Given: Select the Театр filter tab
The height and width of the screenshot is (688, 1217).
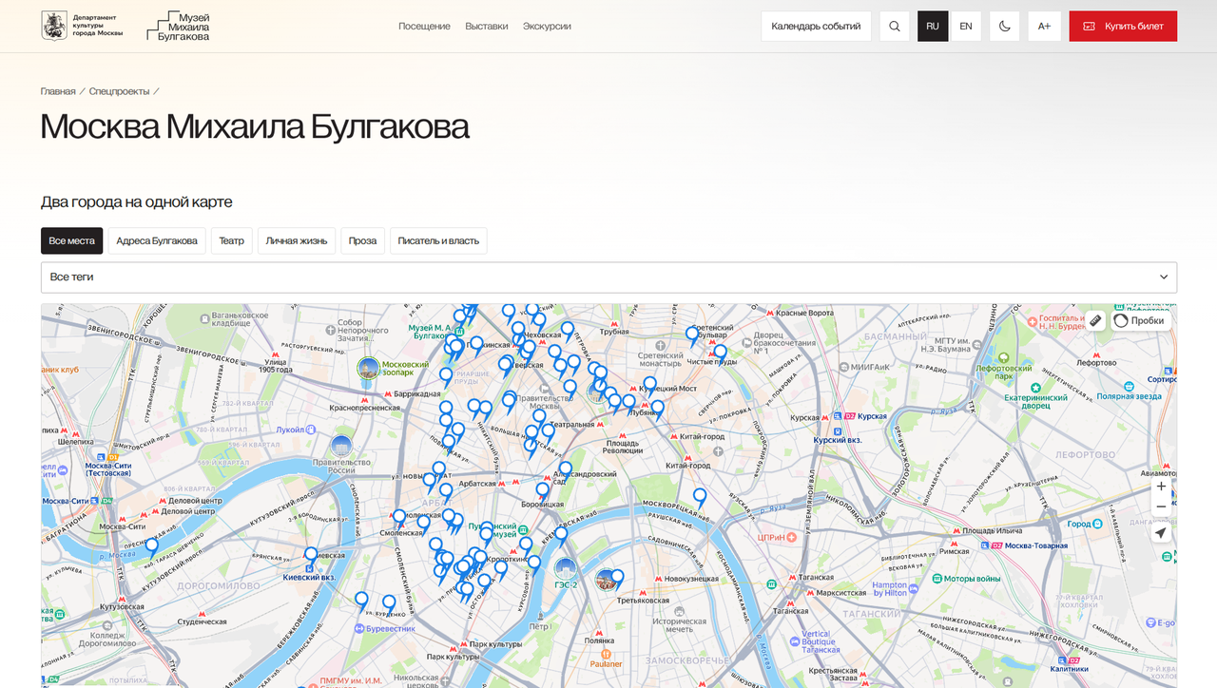Looking at the screenshot, I should pos(232,240).
